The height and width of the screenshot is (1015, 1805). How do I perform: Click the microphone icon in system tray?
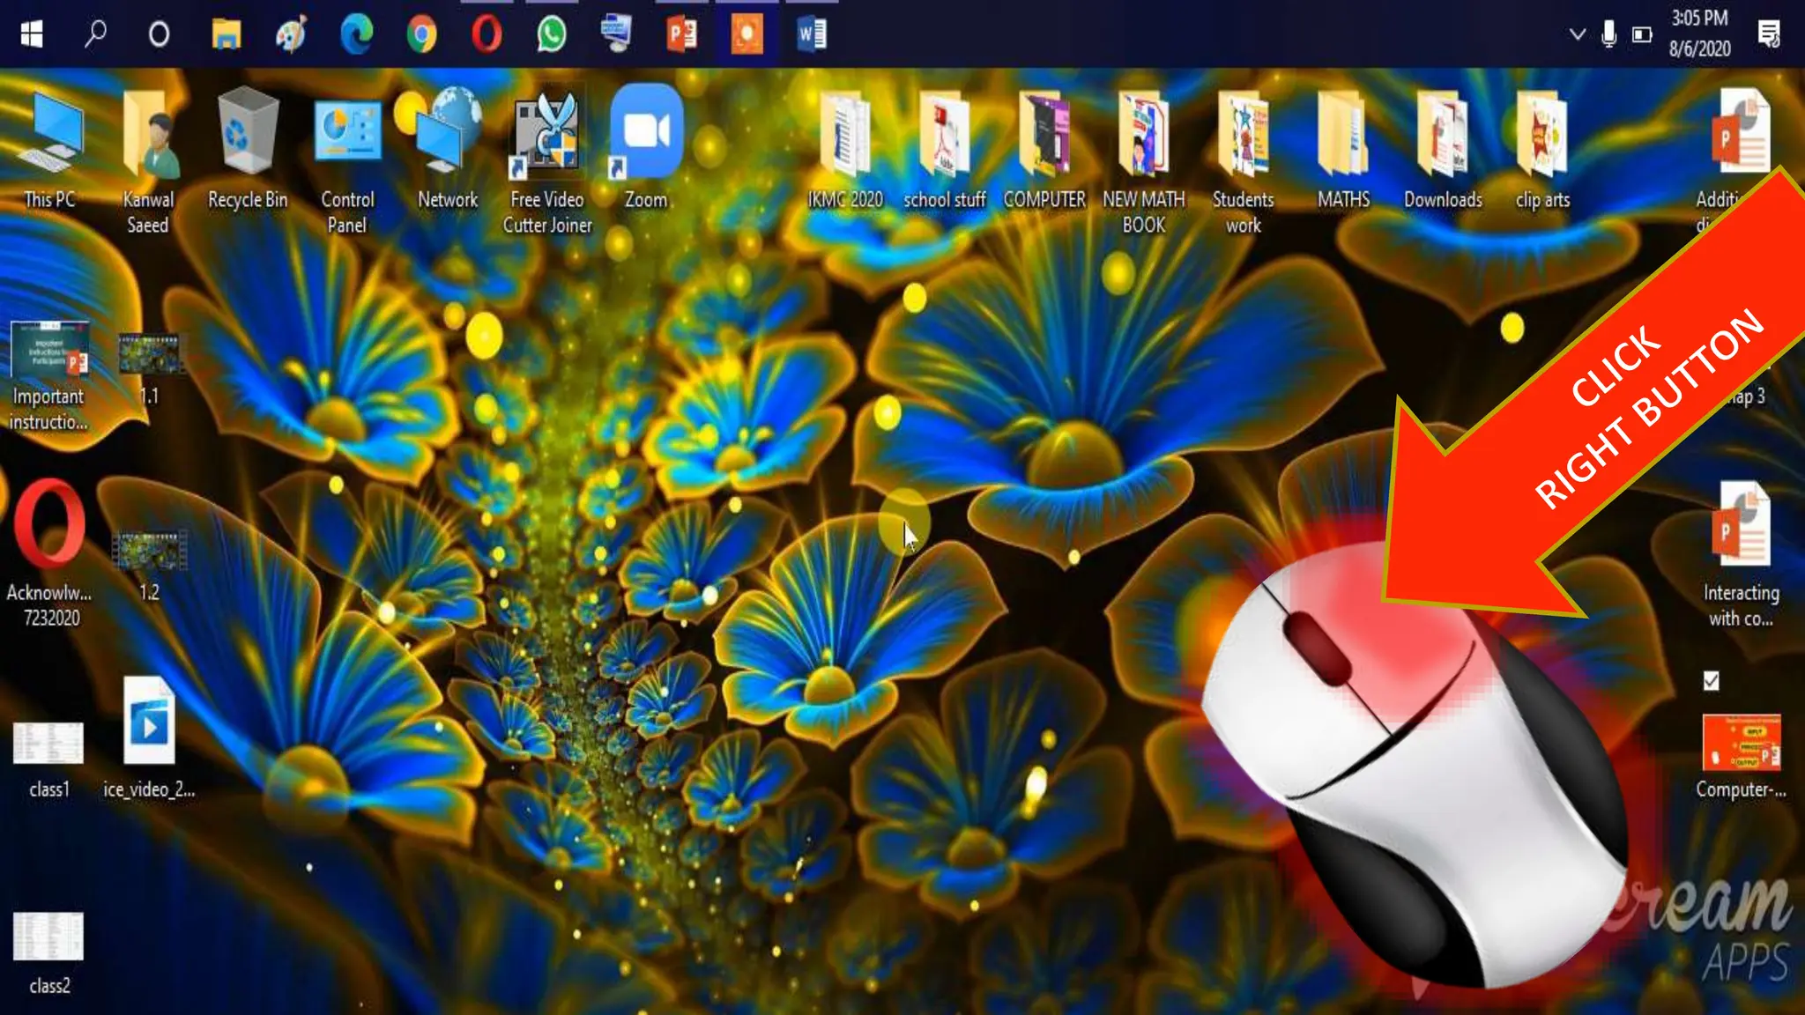pyautogui.click(x=1608, y=35)
